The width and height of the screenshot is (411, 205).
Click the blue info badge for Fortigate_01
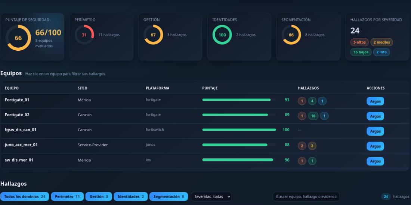click(322, 101)
